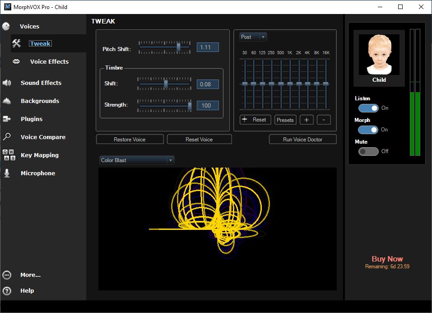This screenshot has height=313, width=432.
Task: Click the 500 Hz equalizer band slider
Action: point(281,84)
